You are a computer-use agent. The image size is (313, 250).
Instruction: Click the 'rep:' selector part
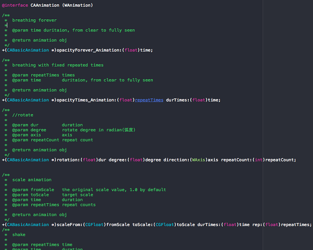click(x=257, y=224)
